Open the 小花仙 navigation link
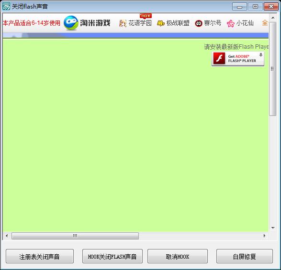 click(x=245, y=23)
